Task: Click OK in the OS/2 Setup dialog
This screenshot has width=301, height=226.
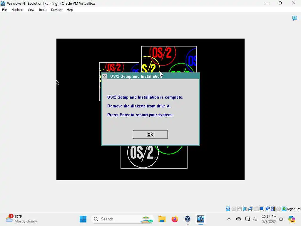Action: pyautogui.click(x=150, y=134)
